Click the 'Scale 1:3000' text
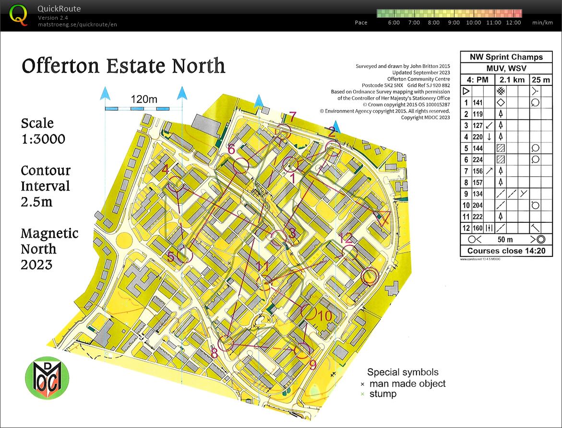Viewport: 562px width, 428px height. coord(43,131)
